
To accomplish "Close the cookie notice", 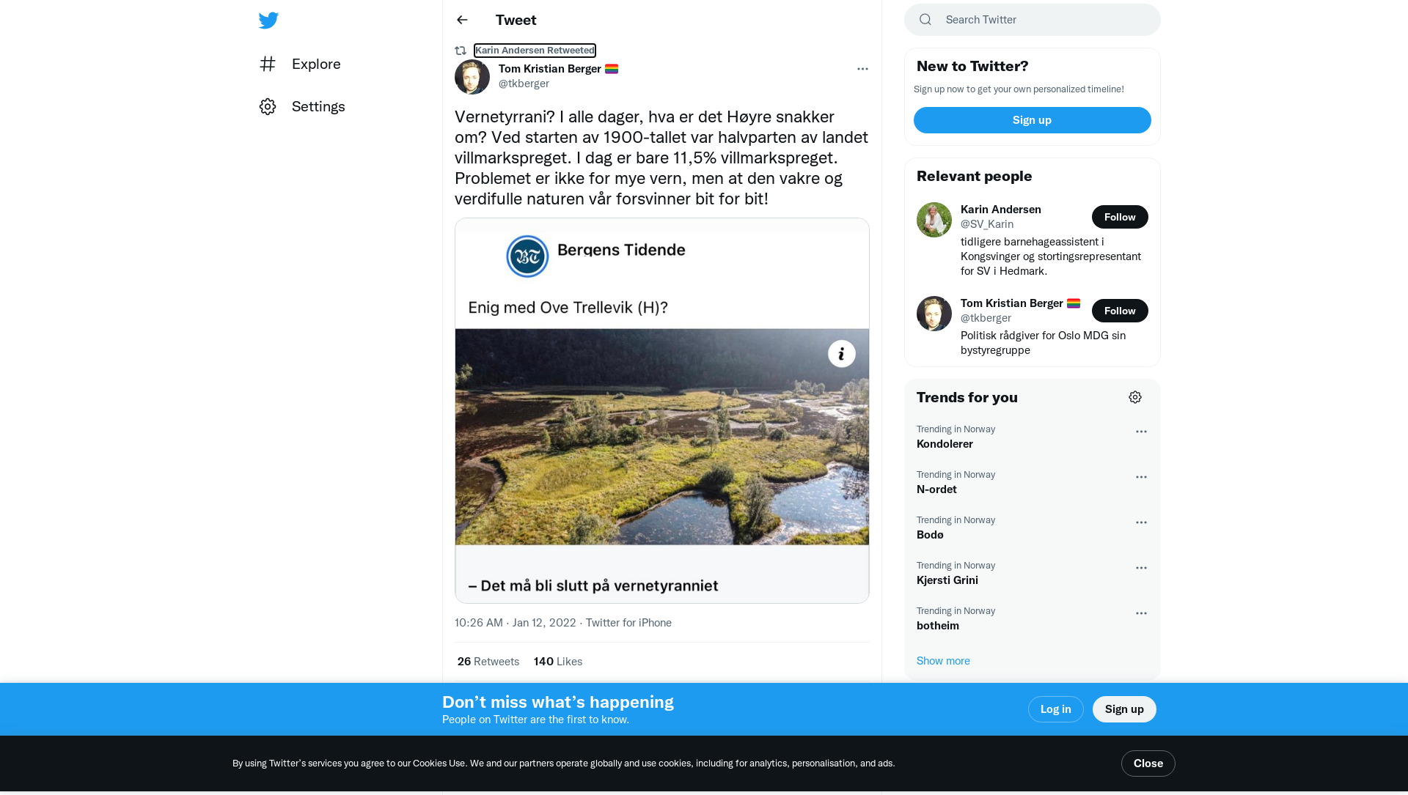I will (1148, 763).
